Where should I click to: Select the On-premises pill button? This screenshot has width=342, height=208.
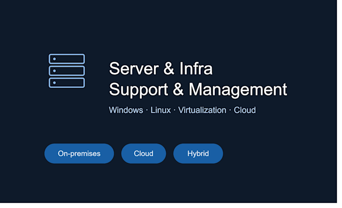pos(79,154)
